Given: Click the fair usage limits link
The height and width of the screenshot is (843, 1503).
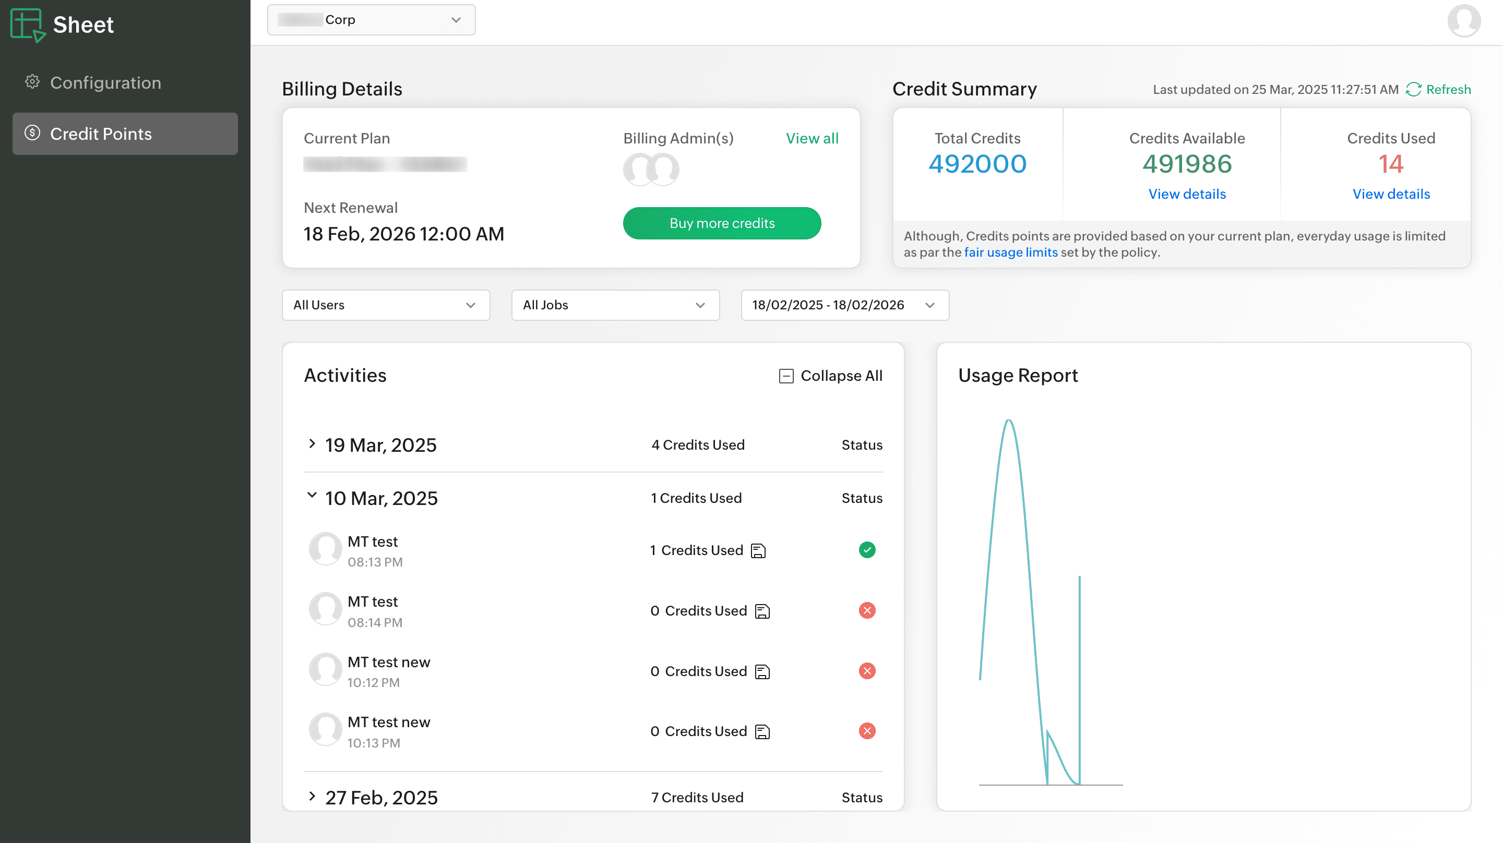Looking at the screenshot, I should [1010, 252].
